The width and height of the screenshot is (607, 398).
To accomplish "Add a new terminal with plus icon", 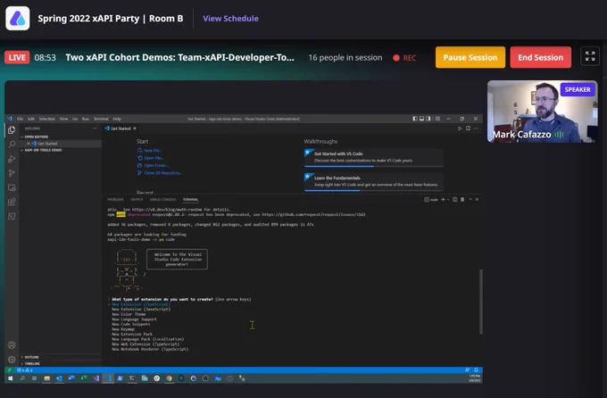I will 443,199.
